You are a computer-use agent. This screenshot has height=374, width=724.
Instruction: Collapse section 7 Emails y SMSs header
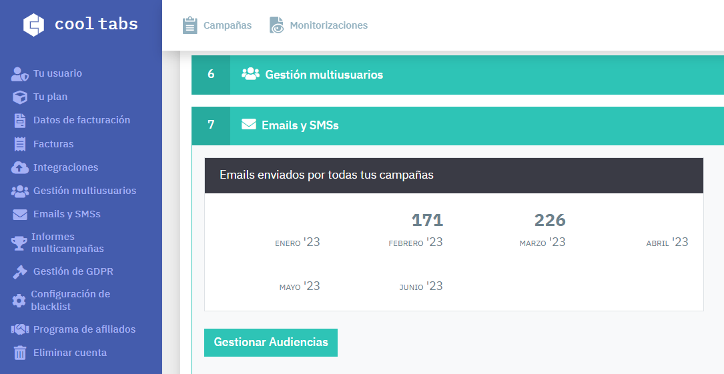(458, 125)
